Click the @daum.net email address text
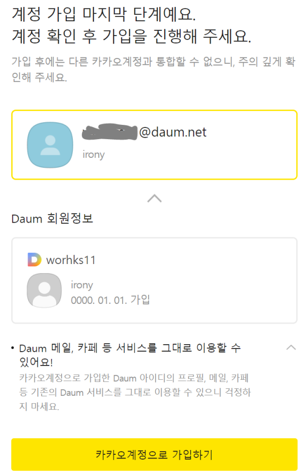This screenshot has width=308, height=476. pos(173,132)
